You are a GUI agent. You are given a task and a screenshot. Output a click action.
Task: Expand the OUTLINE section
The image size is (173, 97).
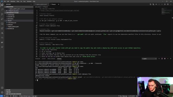(x=19, y=90)
